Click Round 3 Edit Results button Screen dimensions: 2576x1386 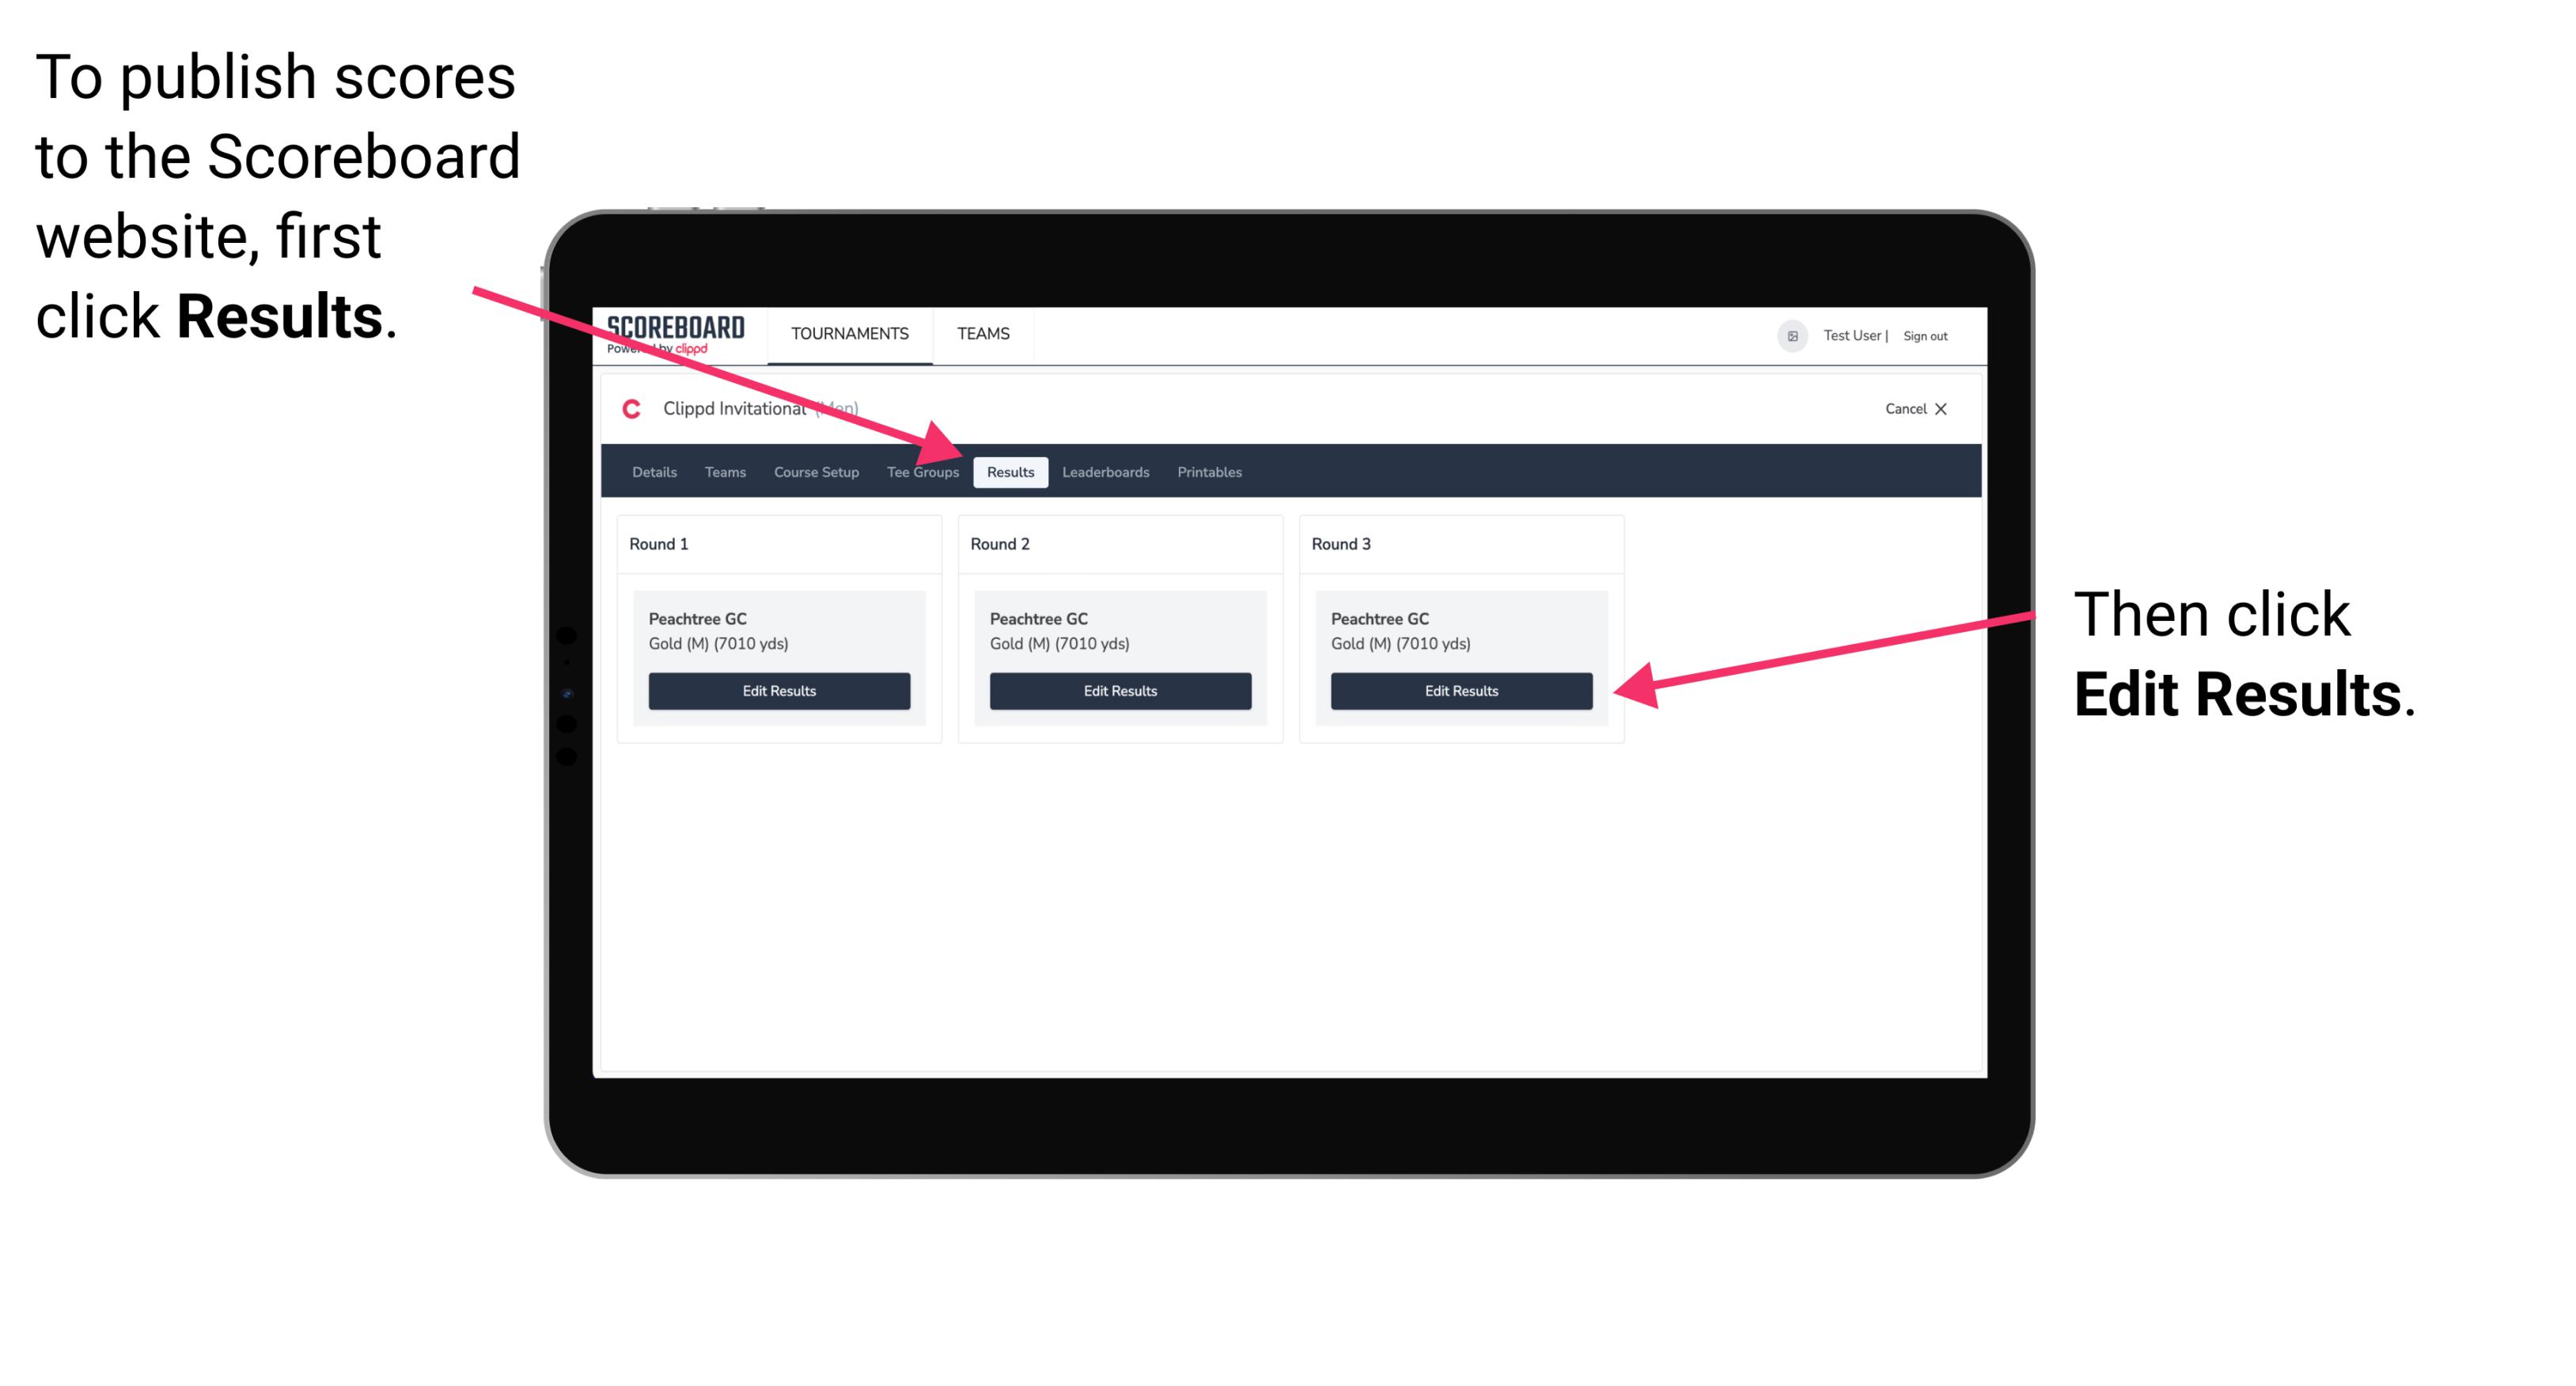point(1461,691)
